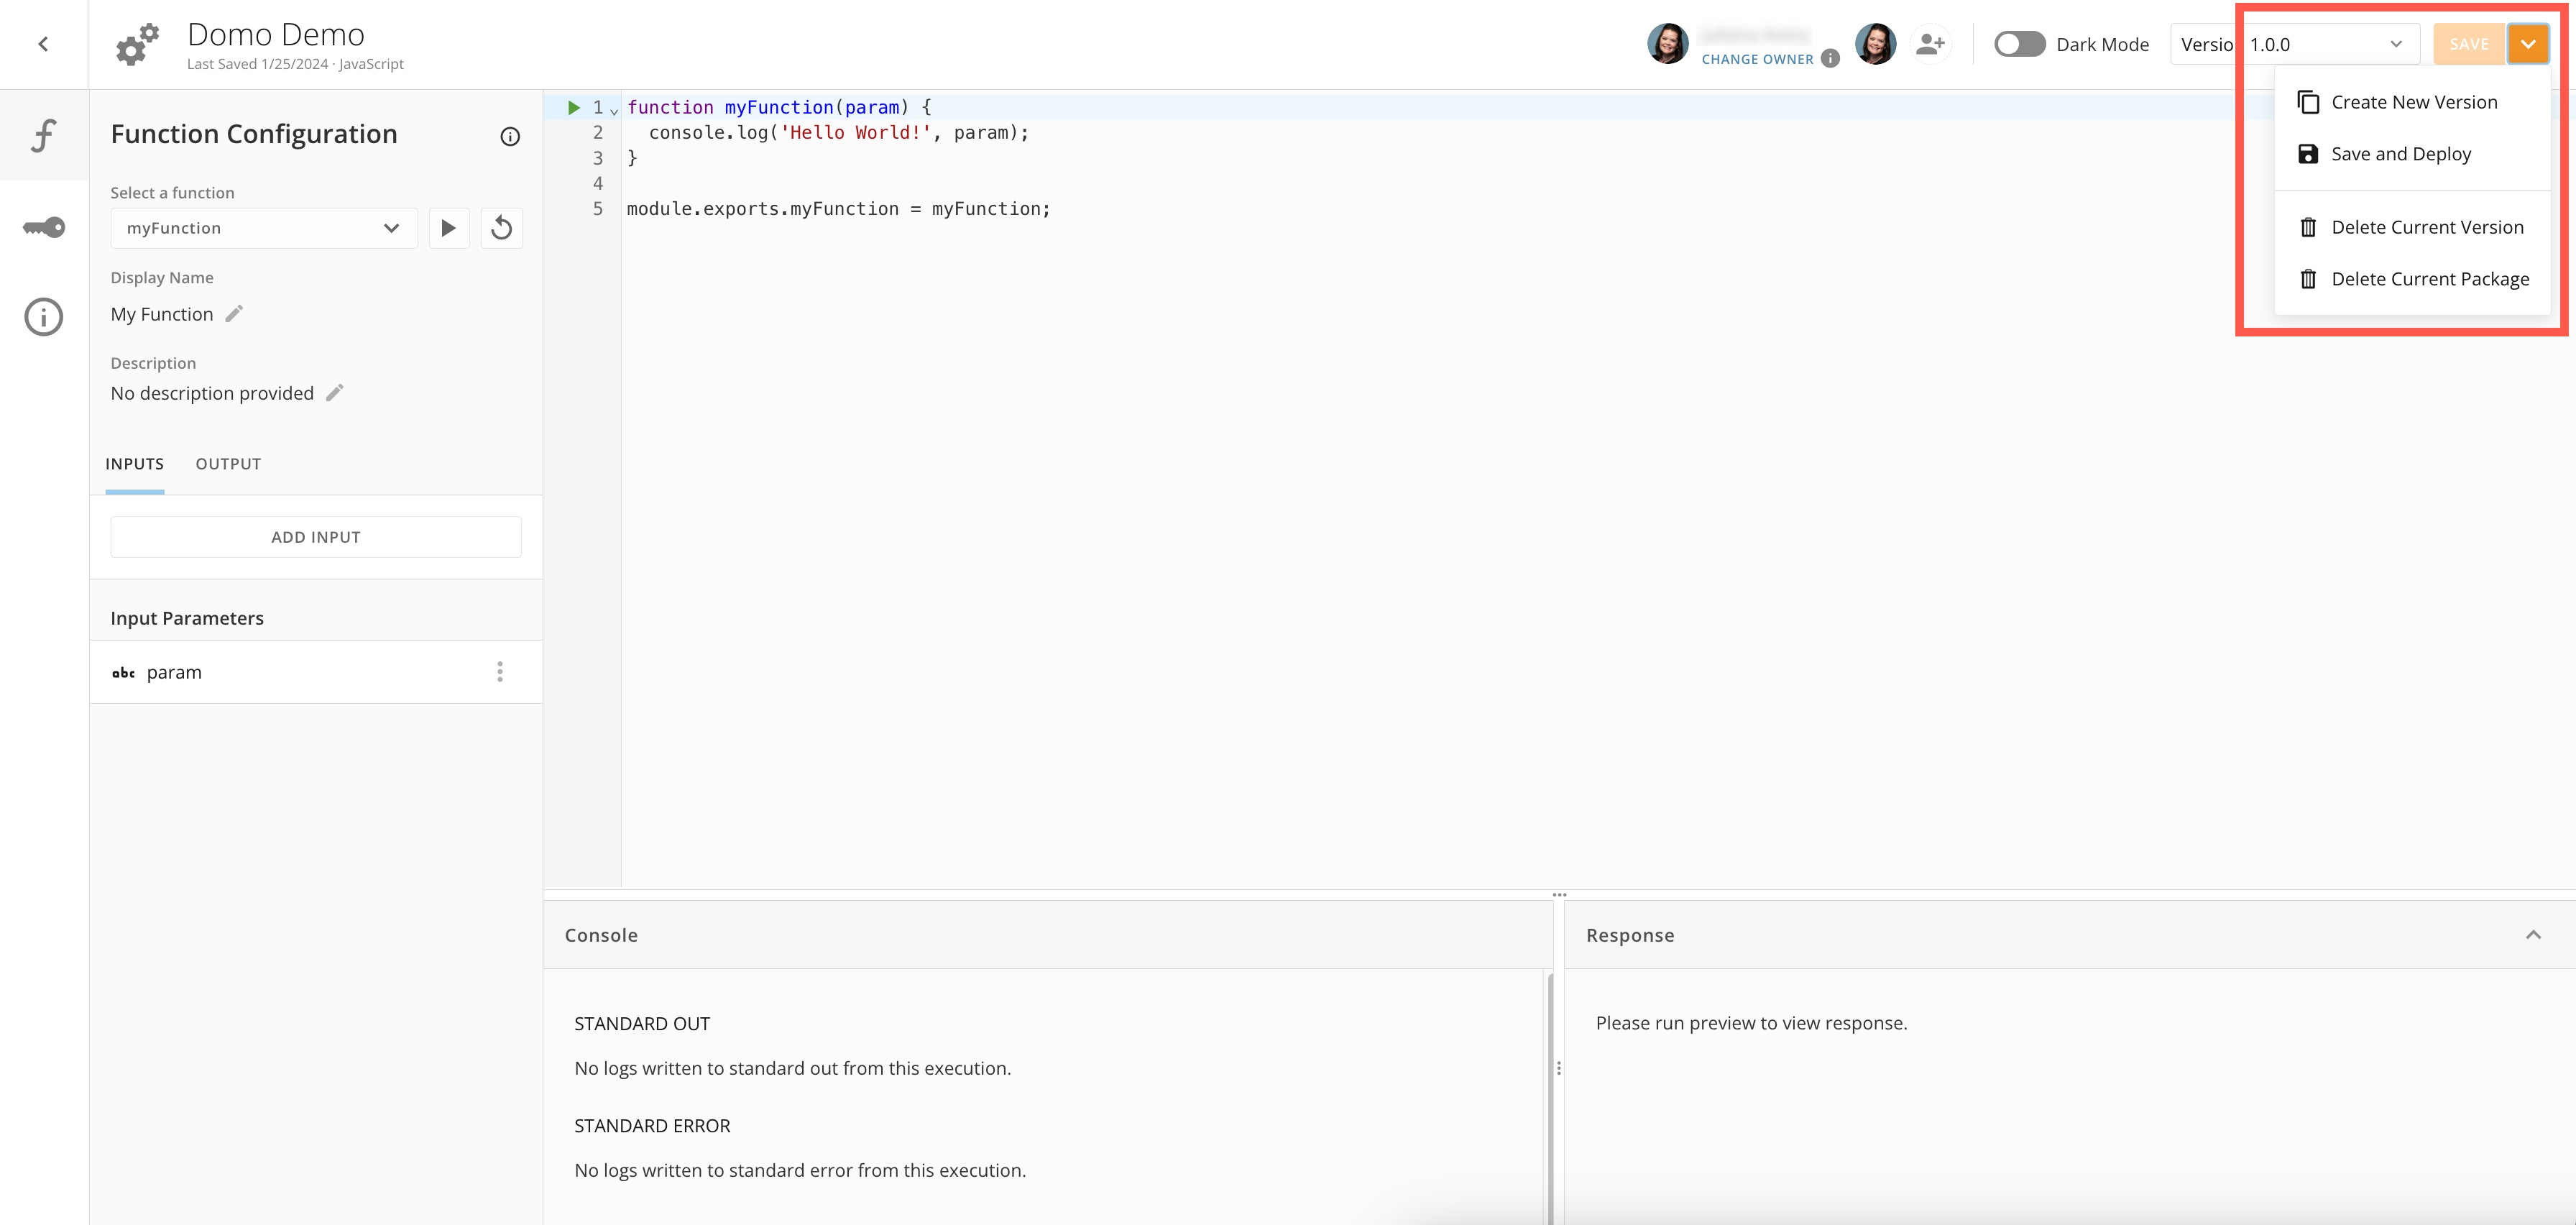The width and height of the screenshot is (2576, 1225).
Task: Run the function with the play icon
Action: tap(449, 228)
